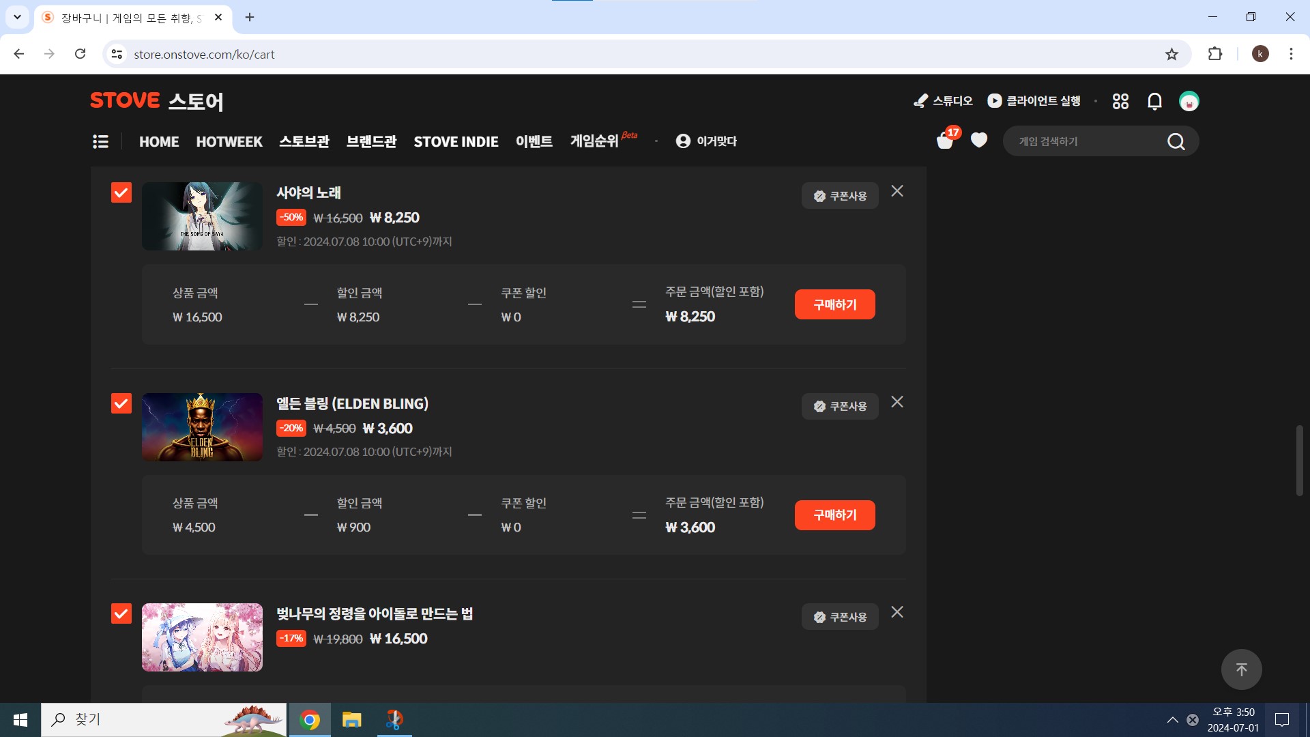Click 벚나무의 정령을 아이돌로 만드는 법 title
Screen dimensions: 1310x737
[x=375, y=613]
